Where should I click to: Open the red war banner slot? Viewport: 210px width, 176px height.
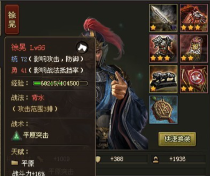tap(194, 79)
